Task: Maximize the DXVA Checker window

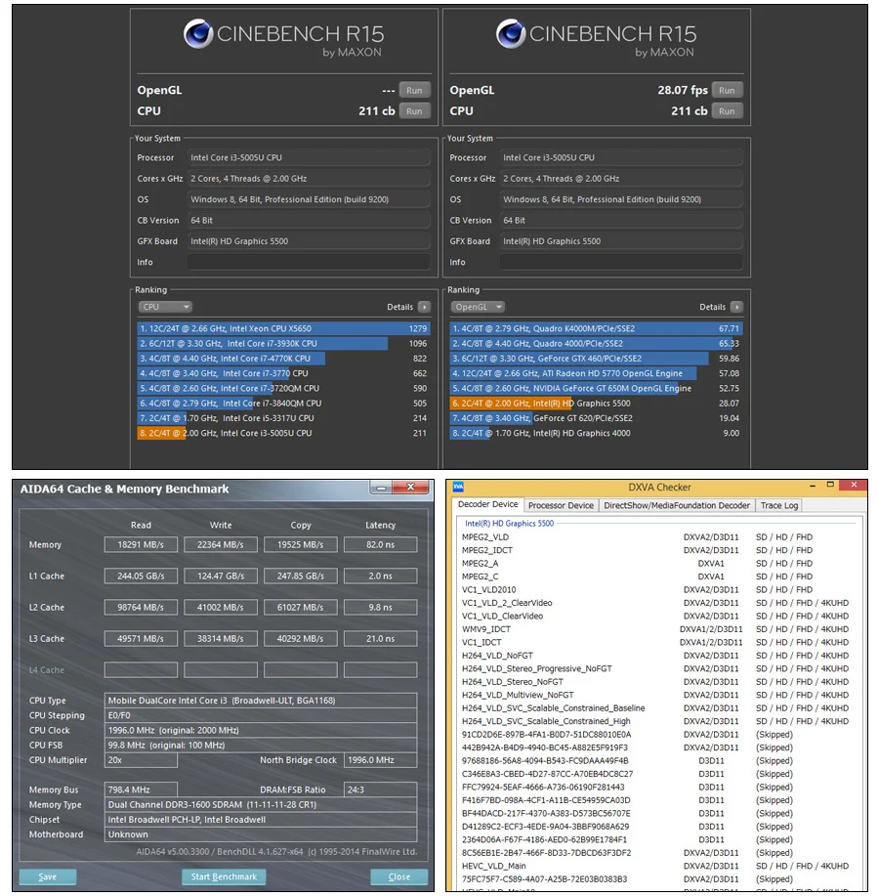Action: tap(830, 486)
